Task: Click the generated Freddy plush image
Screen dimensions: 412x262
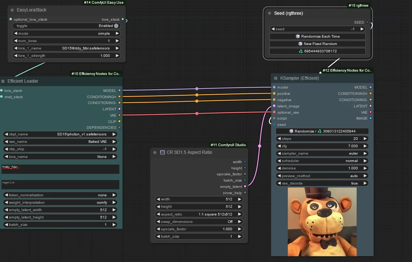Action: pos(322,222)
